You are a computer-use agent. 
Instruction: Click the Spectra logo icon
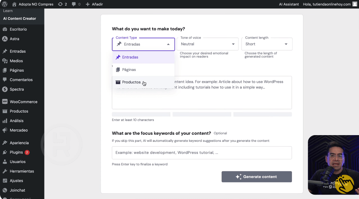point(5,89)
